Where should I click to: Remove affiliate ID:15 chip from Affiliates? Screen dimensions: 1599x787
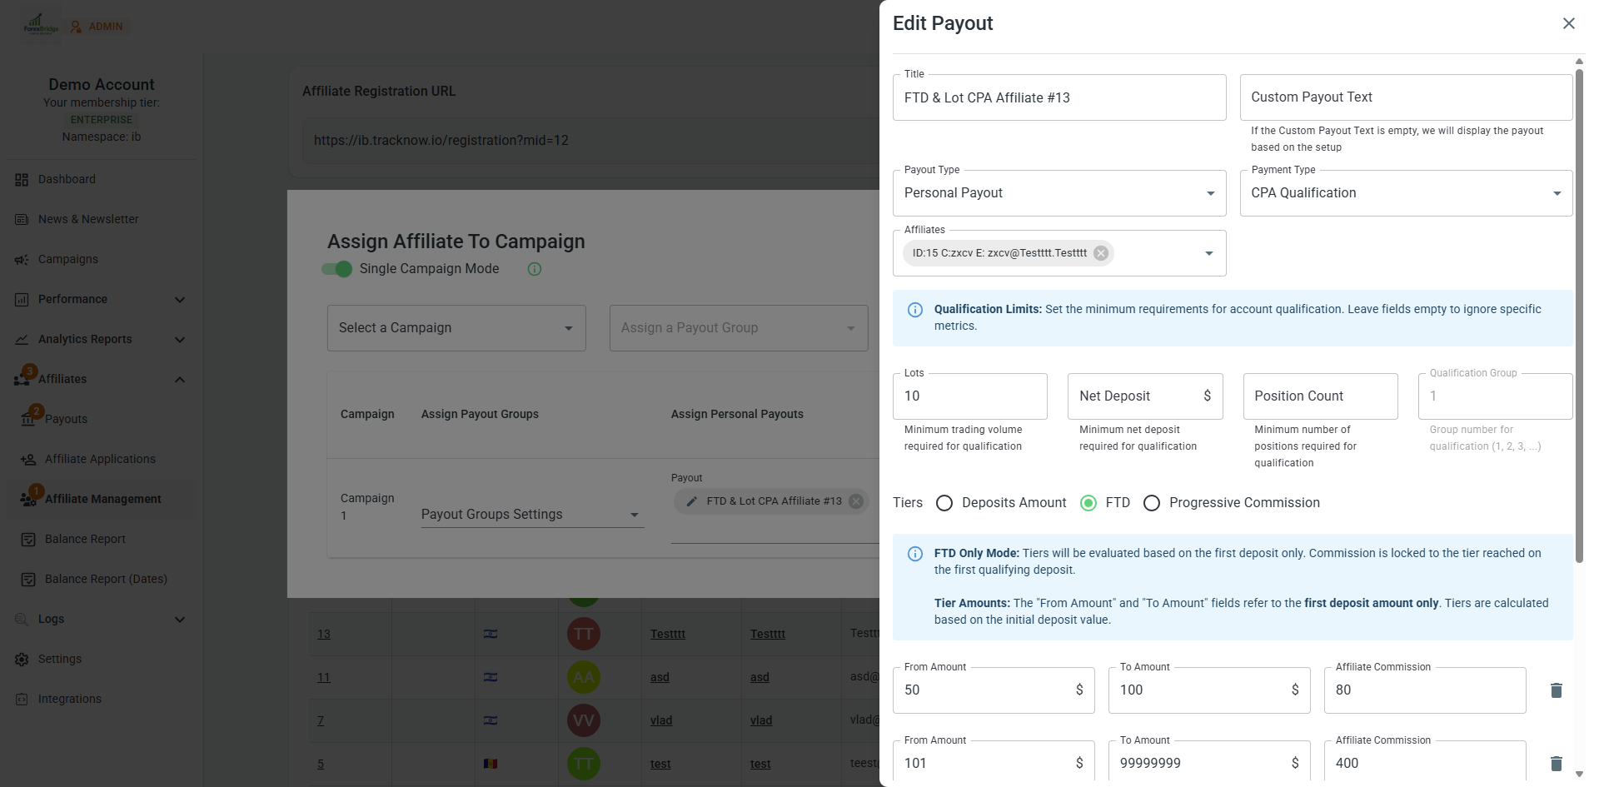[x=1101, y=253]
